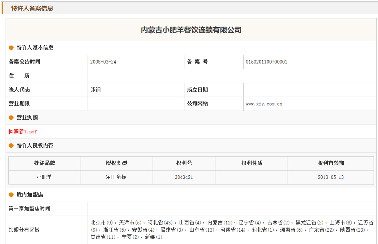Click the rights number 3043421 cell
This screenshot has height=244, width=378.
(x=184, y=177)
